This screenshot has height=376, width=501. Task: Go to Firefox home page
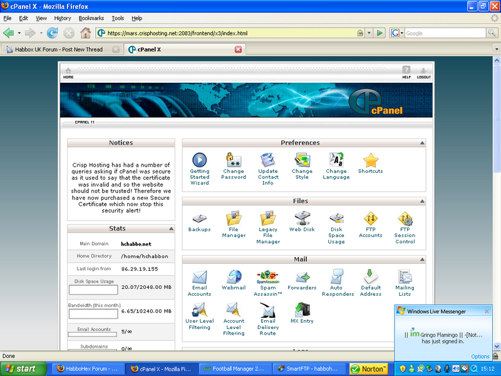[85, 33]
